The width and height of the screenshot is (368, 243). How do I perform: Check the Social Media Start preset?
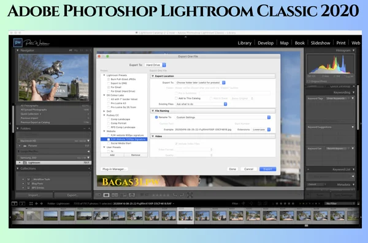point(109,143)
